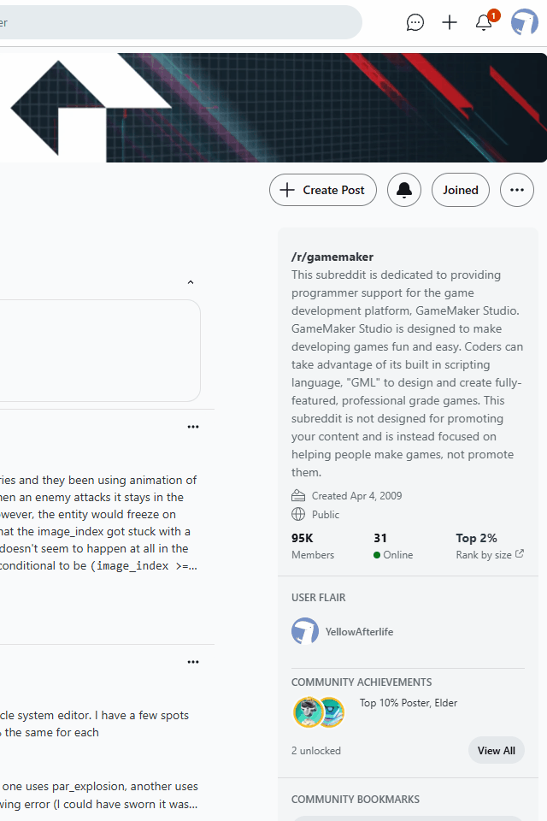The height and width of the screenshot is (821, 547).
Task: Click the YellowAfterlife user flair avatar
Action: pyautogui.click(x=305, y=631)
